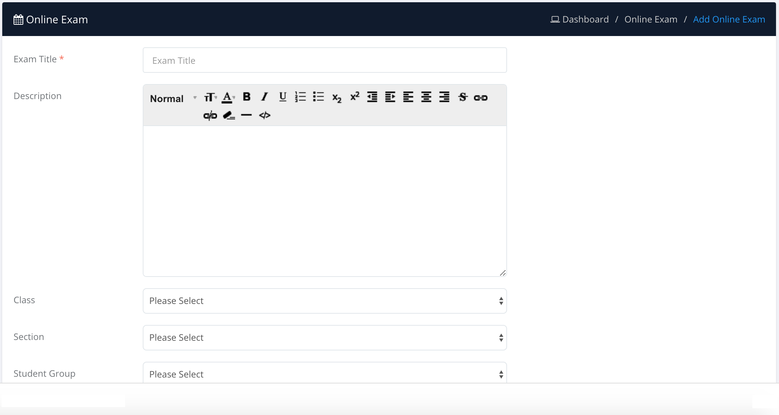This screenshot has width=779, height=415.
Task: Insert hyperlink with link icon
Action: point(480,98)
